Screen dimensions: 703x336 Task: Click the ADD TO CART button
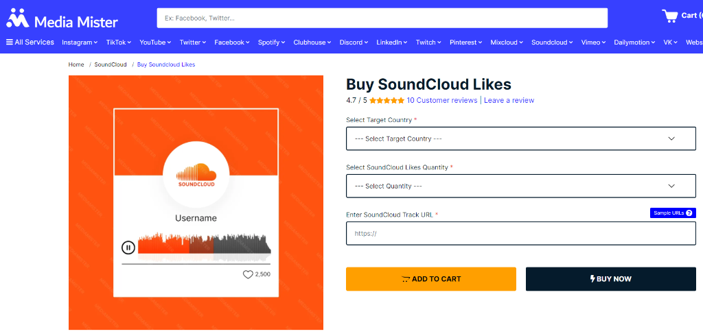coord(431,279)
